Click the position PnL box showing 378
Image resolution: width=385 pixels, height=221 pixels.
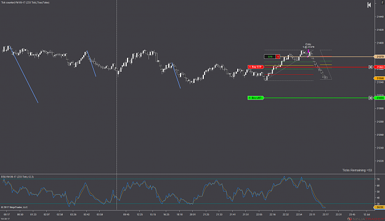tap(270, 56)
